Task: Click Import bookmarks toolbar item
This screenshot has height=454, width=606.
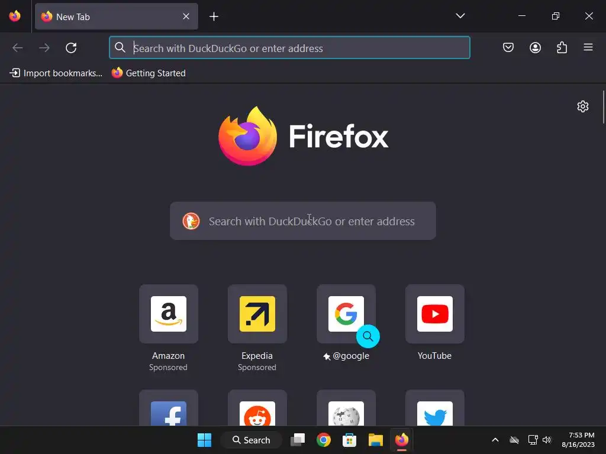Action: (56, 73)
